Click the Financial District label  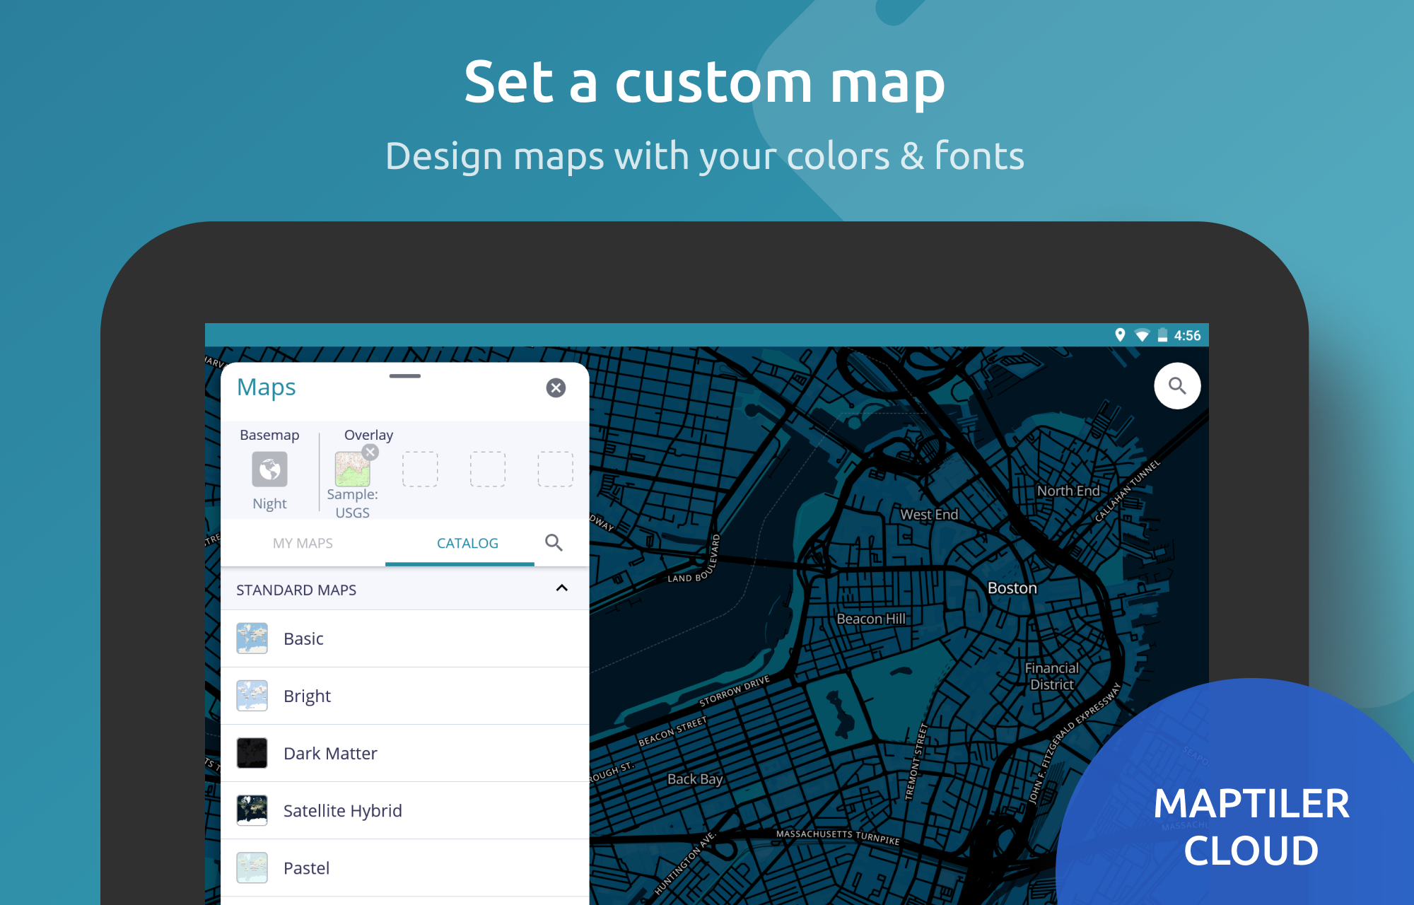(x=1052, y=676)
